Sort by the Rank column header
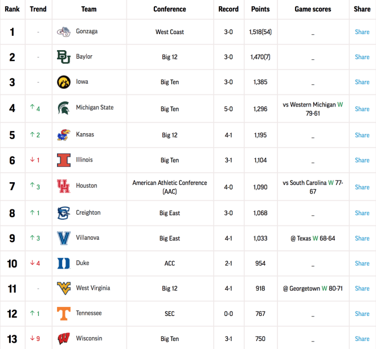Screen dimensions: 376x349 (12, 9)
